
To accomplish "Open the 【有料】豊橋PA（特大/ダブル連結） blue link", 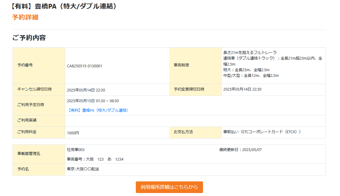I will (98, 110).
